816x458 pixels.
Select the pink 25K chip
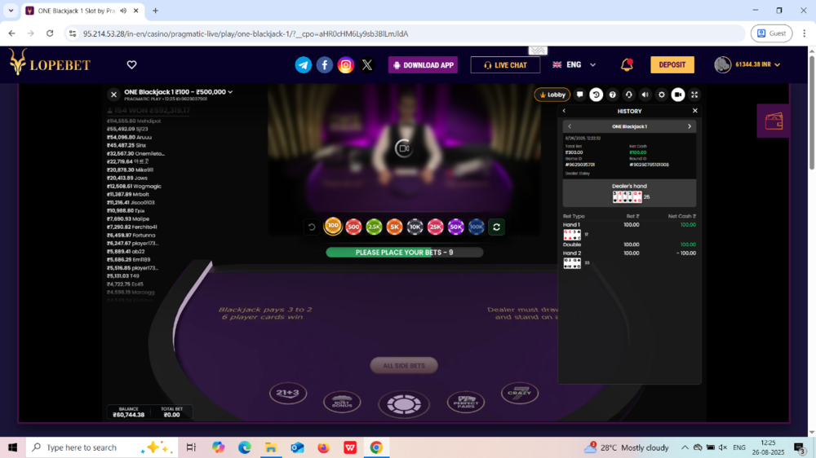(x=436, y=227)
